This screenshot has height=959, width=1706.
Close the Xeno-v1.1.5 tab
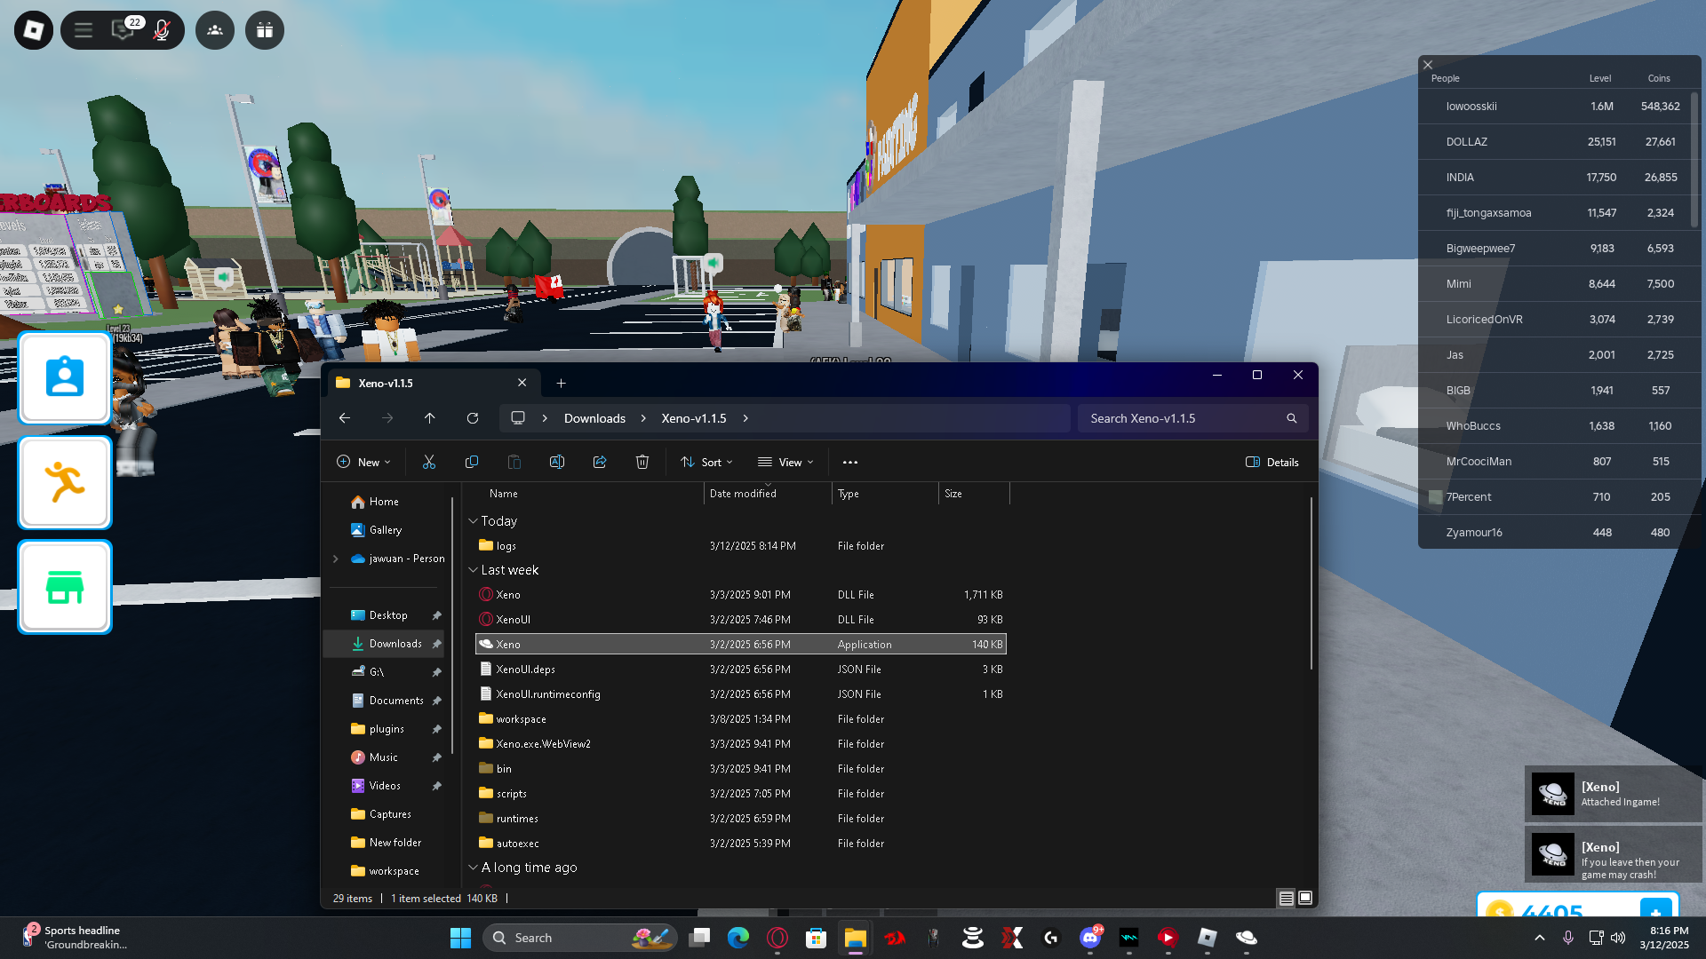click(522, 383)
